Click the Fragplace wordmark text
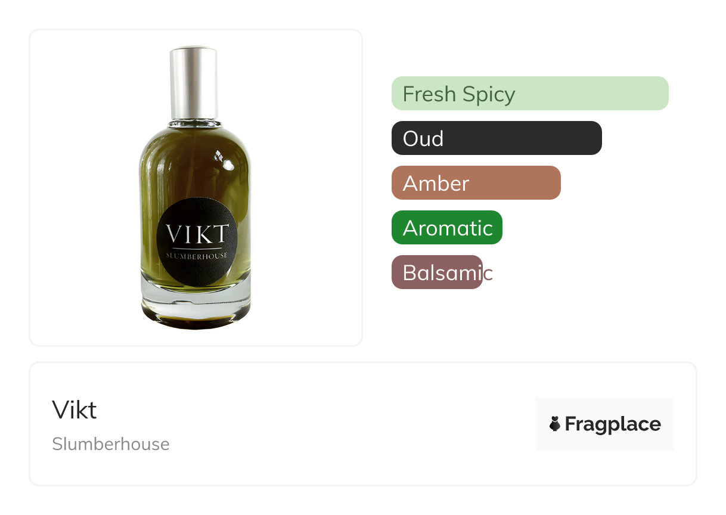 click(x=613, y=424)
